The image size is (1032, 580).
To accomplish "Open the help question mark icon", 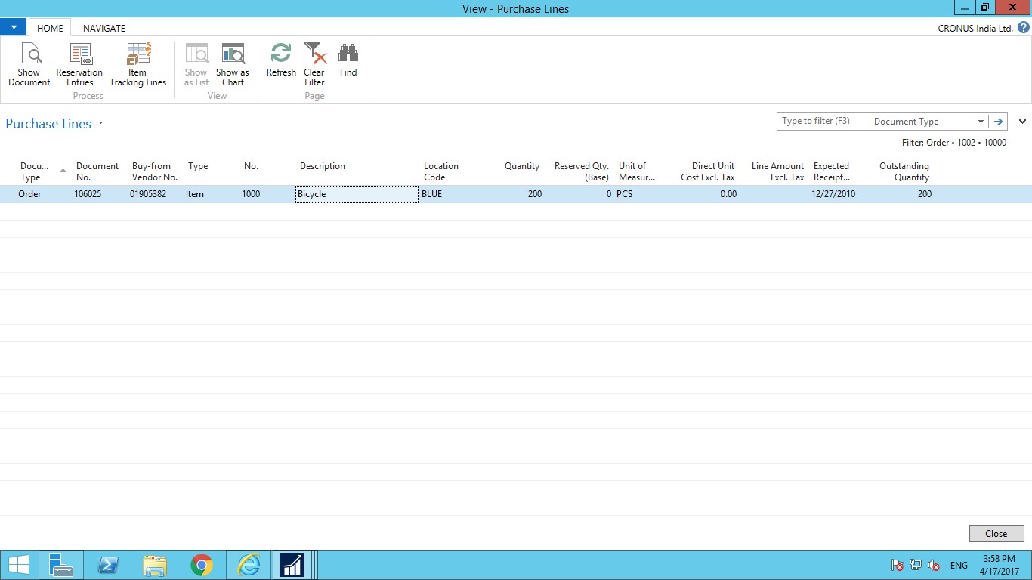I will 1023,28.
